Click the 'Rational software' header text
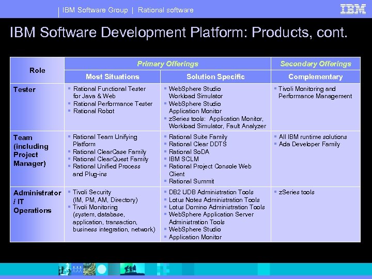The image size is (372, 279). 166,10
